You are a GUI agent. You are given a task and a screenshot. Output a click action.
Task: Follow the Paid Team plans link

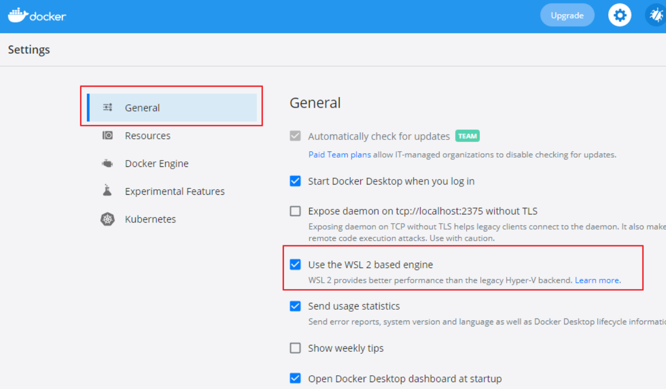[x=340, y=155]
